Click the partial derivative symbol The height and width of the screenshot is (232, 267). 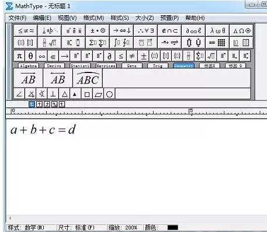pyautogui.click(x=109, y=56)
